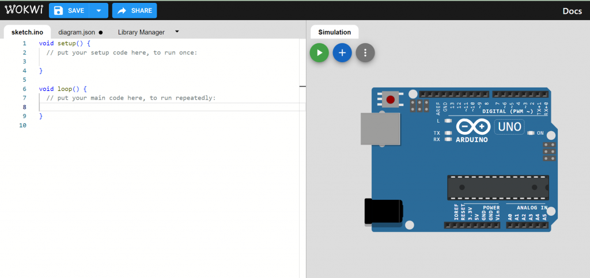The width and height of the screenshot is (590, 278).
Task: Click the L indicator LED
Action: click(448, 121)
